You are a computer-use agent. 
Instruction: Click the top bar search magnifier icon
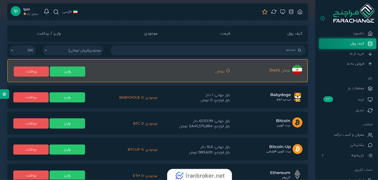[56, 12]
